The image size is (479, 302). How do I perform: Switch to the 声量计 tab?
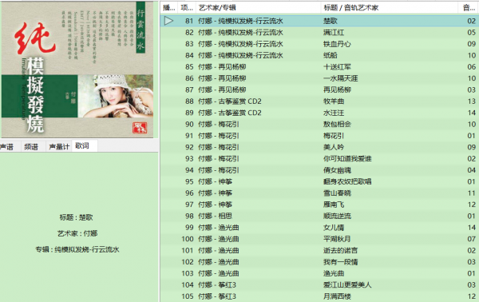pos(59,147)
